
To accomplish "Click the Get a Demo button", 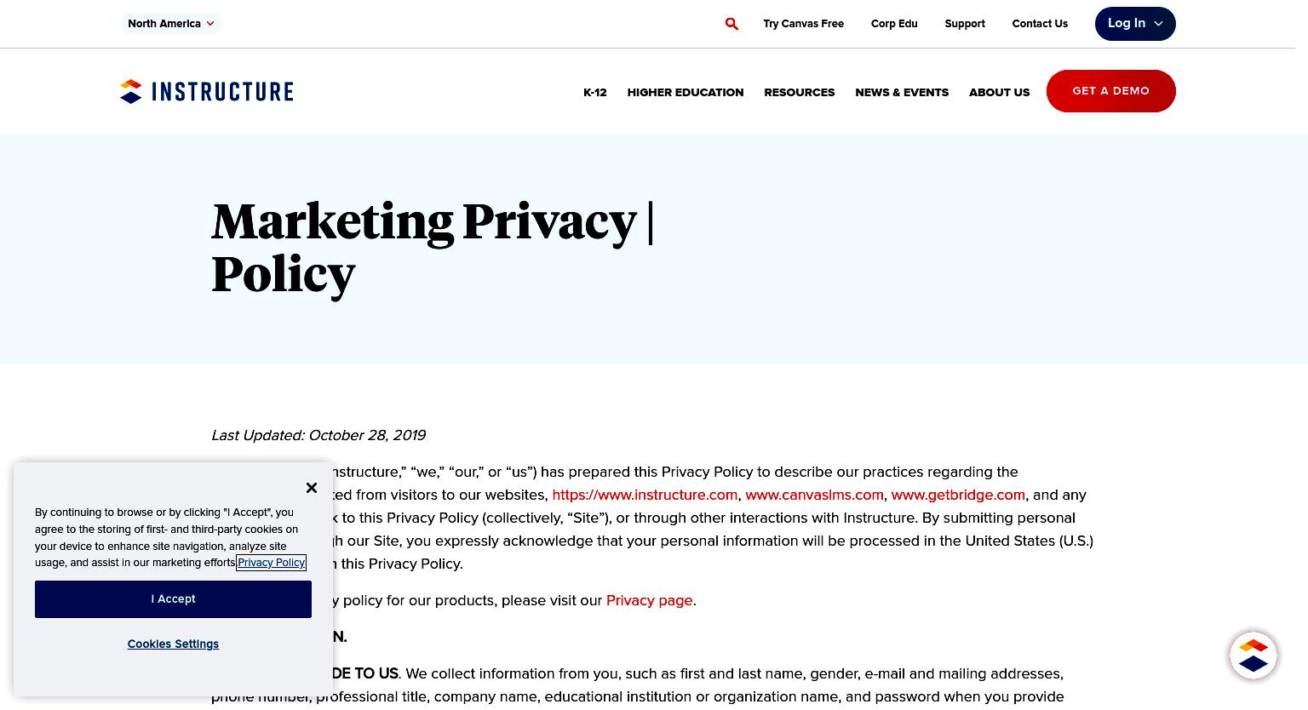I will click(1111, 91).
